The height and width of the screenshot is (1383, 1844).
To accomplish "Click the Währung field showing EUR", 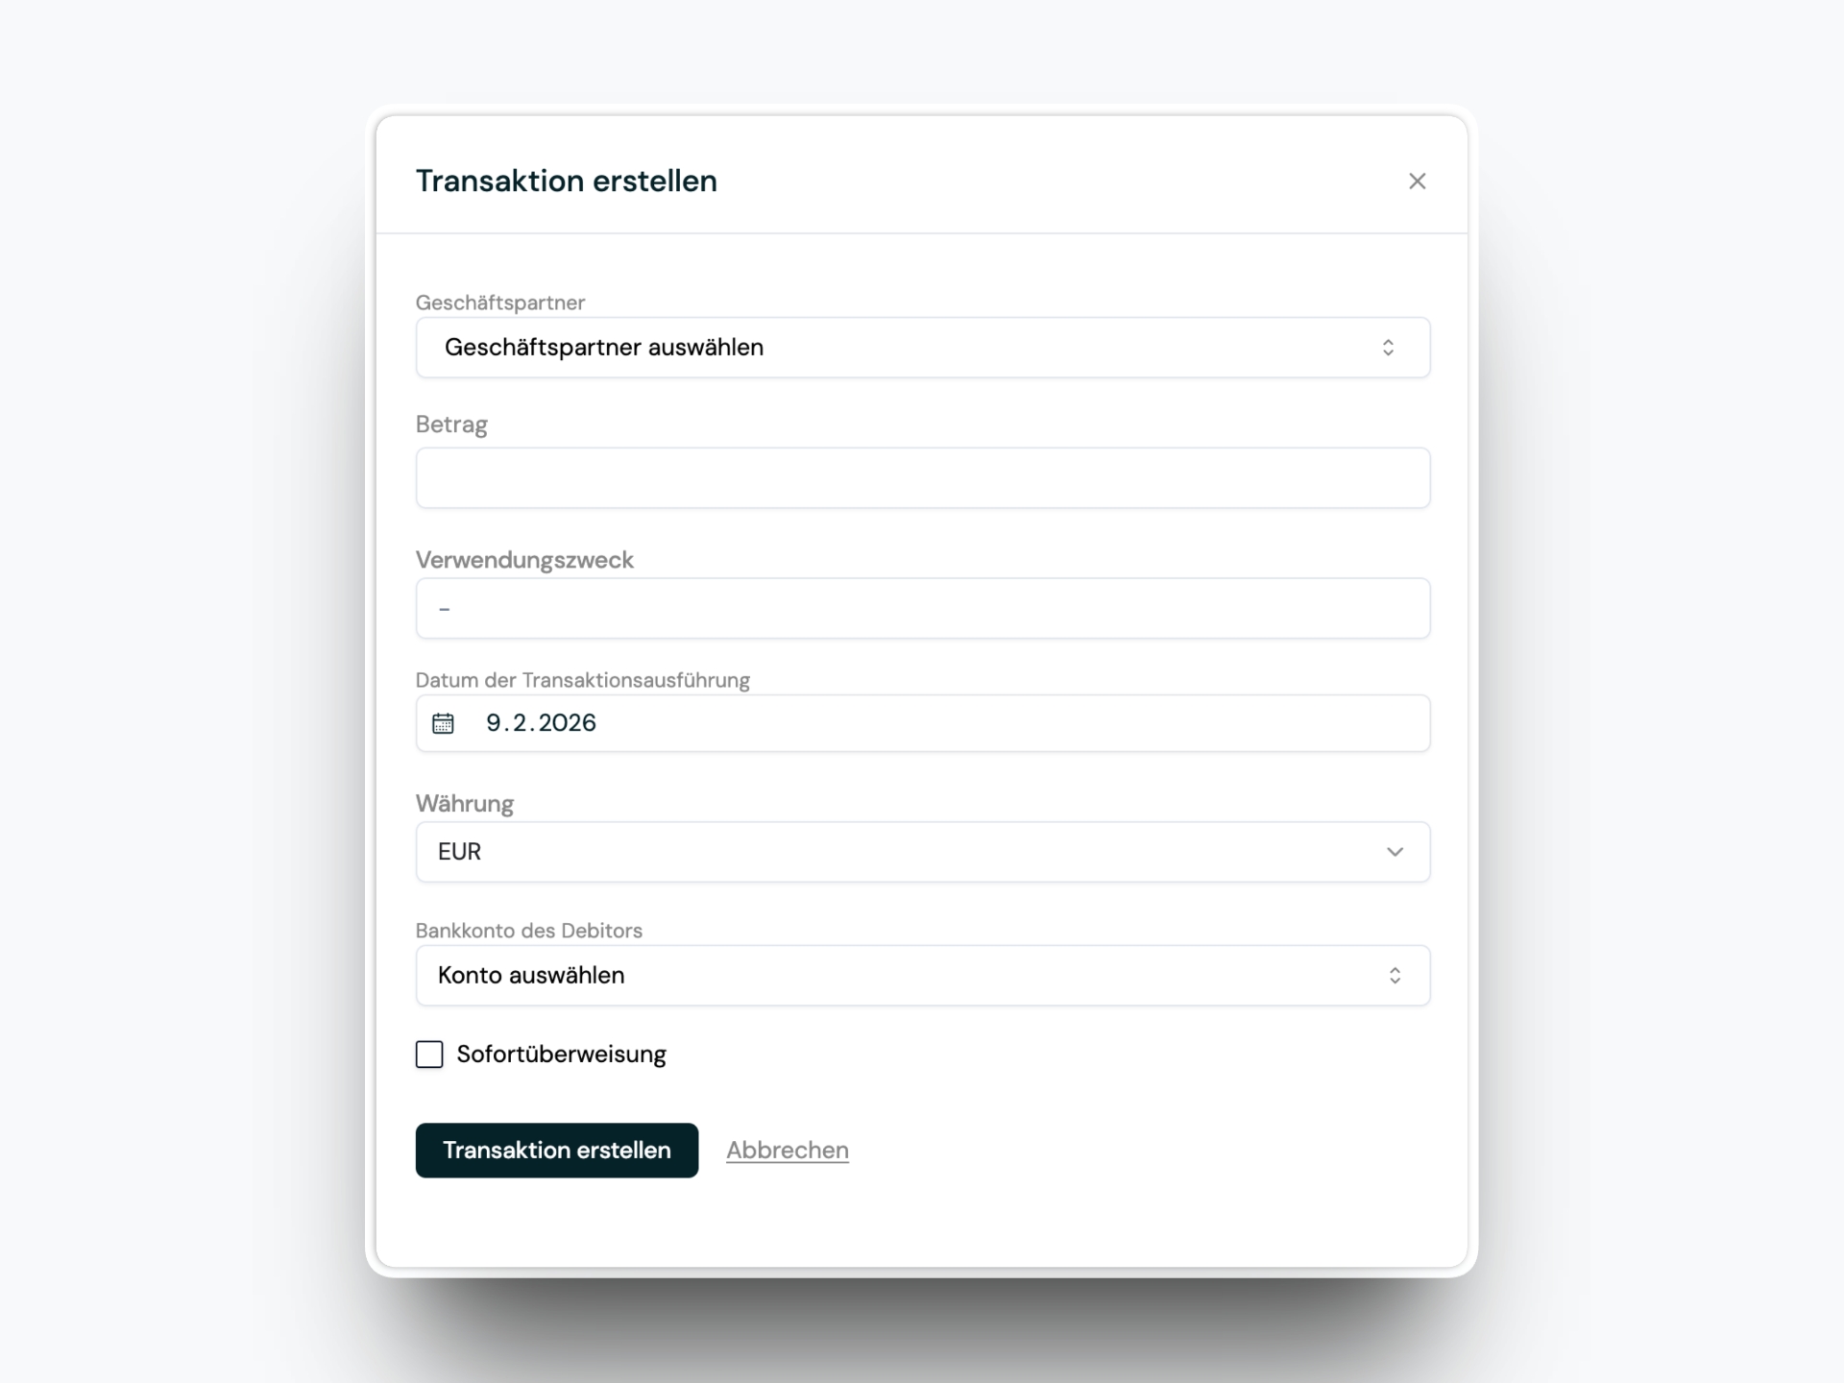I will click(922, 852).
